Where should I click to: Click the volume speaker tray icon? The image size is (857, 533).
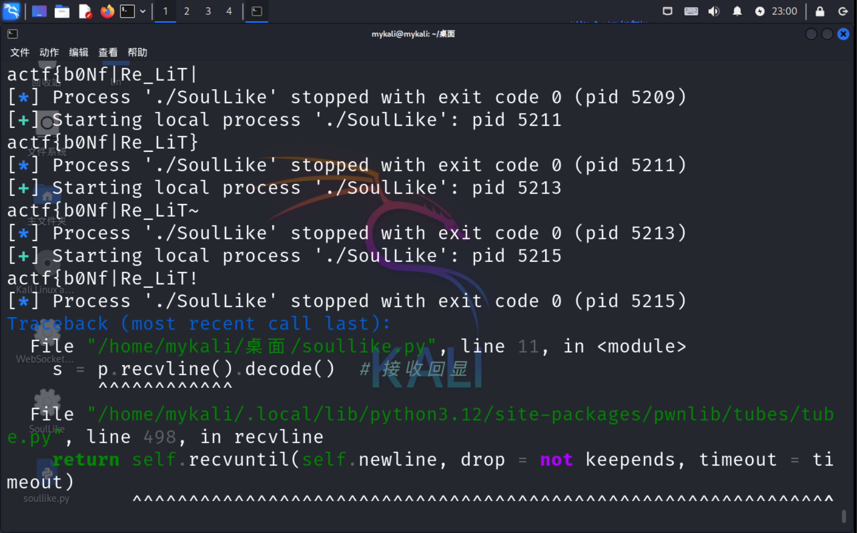coord(714,11)
